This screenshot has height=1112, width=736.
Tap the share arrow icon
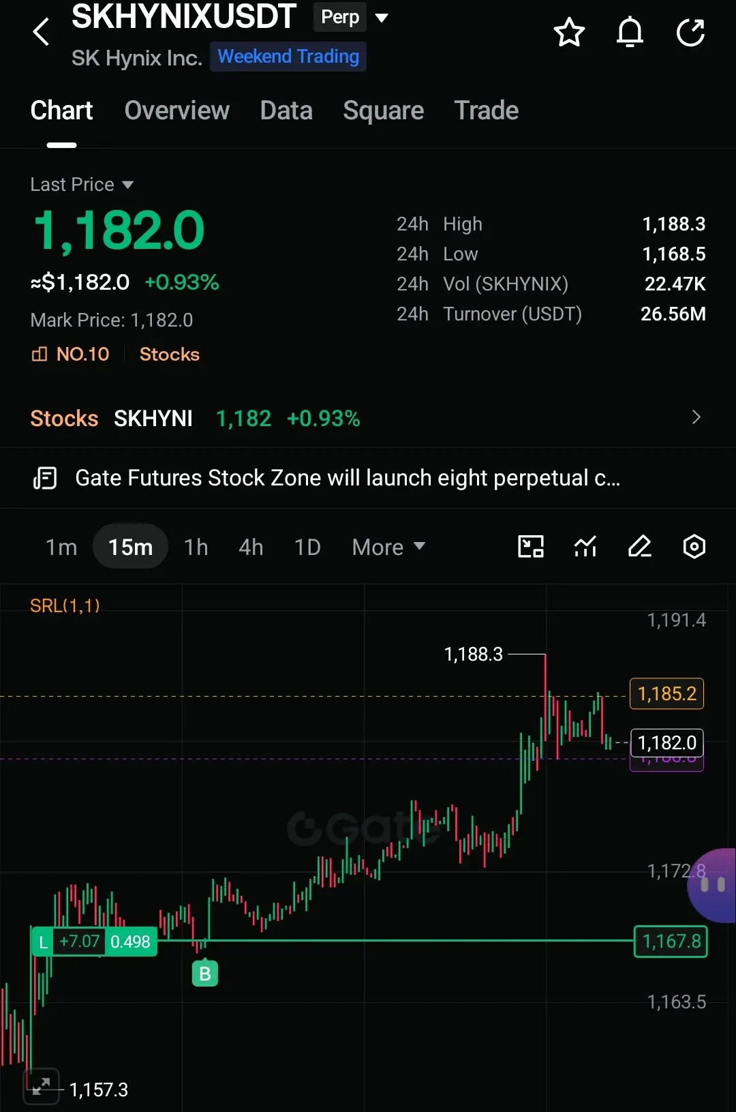[x=690, y=32]
